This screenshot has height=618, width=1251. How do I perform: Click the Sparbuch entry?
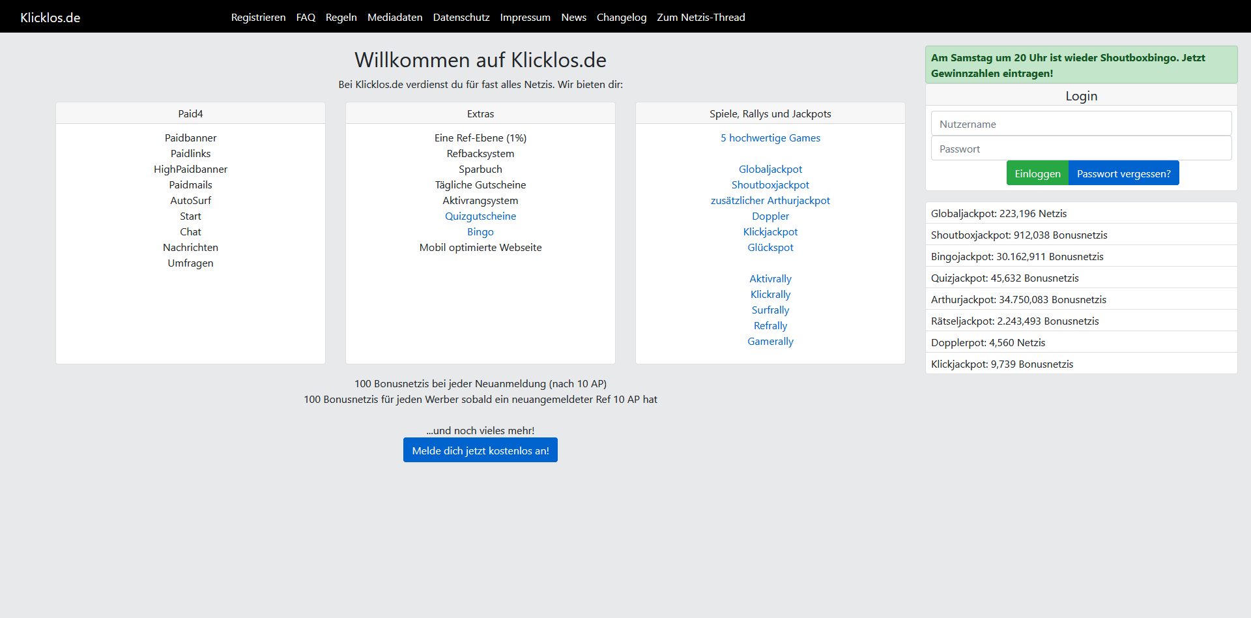[480, 169]
